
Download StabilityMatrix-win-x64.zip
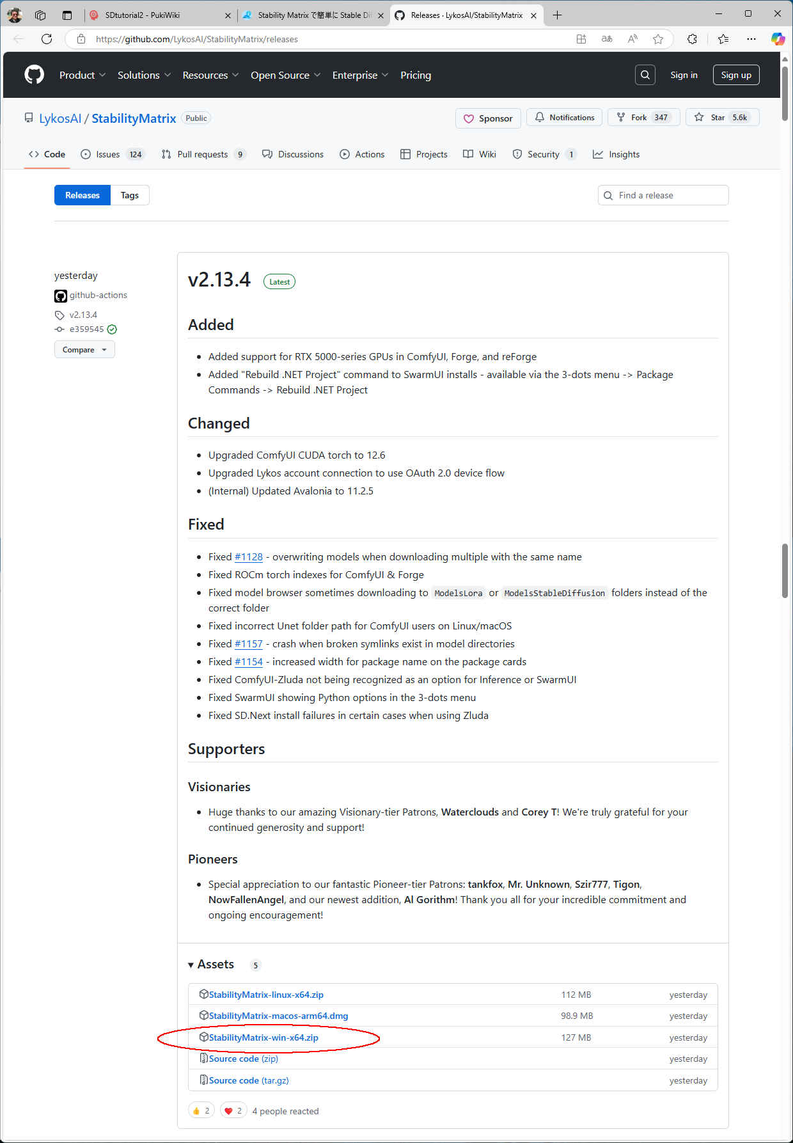coord(263,1037)
